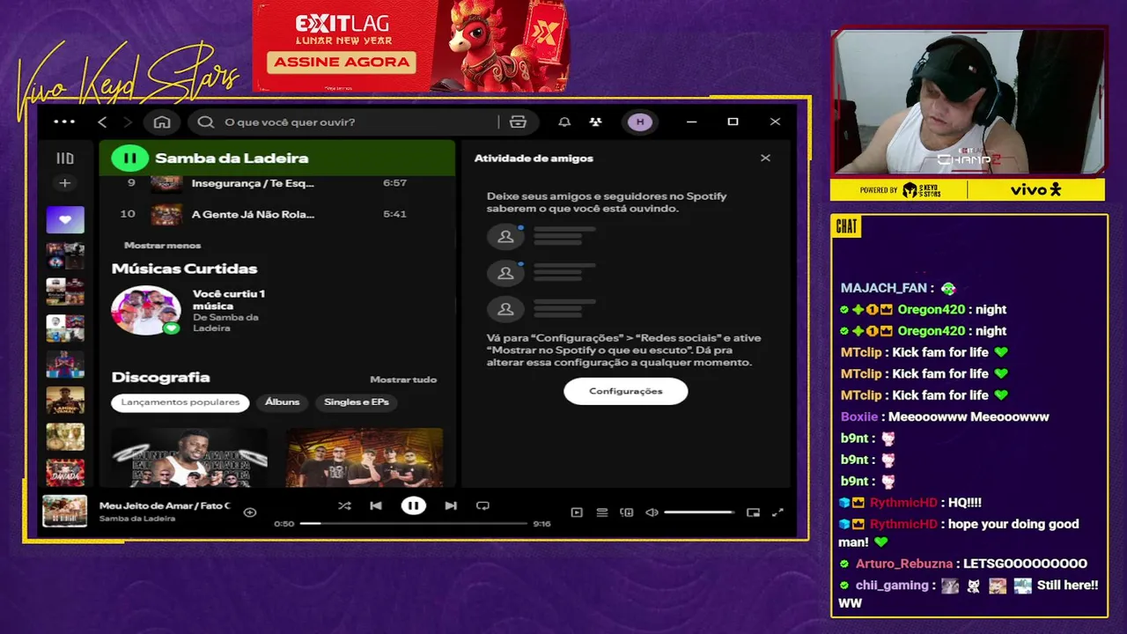Click the ExitLag 'ASSINE AGORA' banner

[x=343, y=62]
